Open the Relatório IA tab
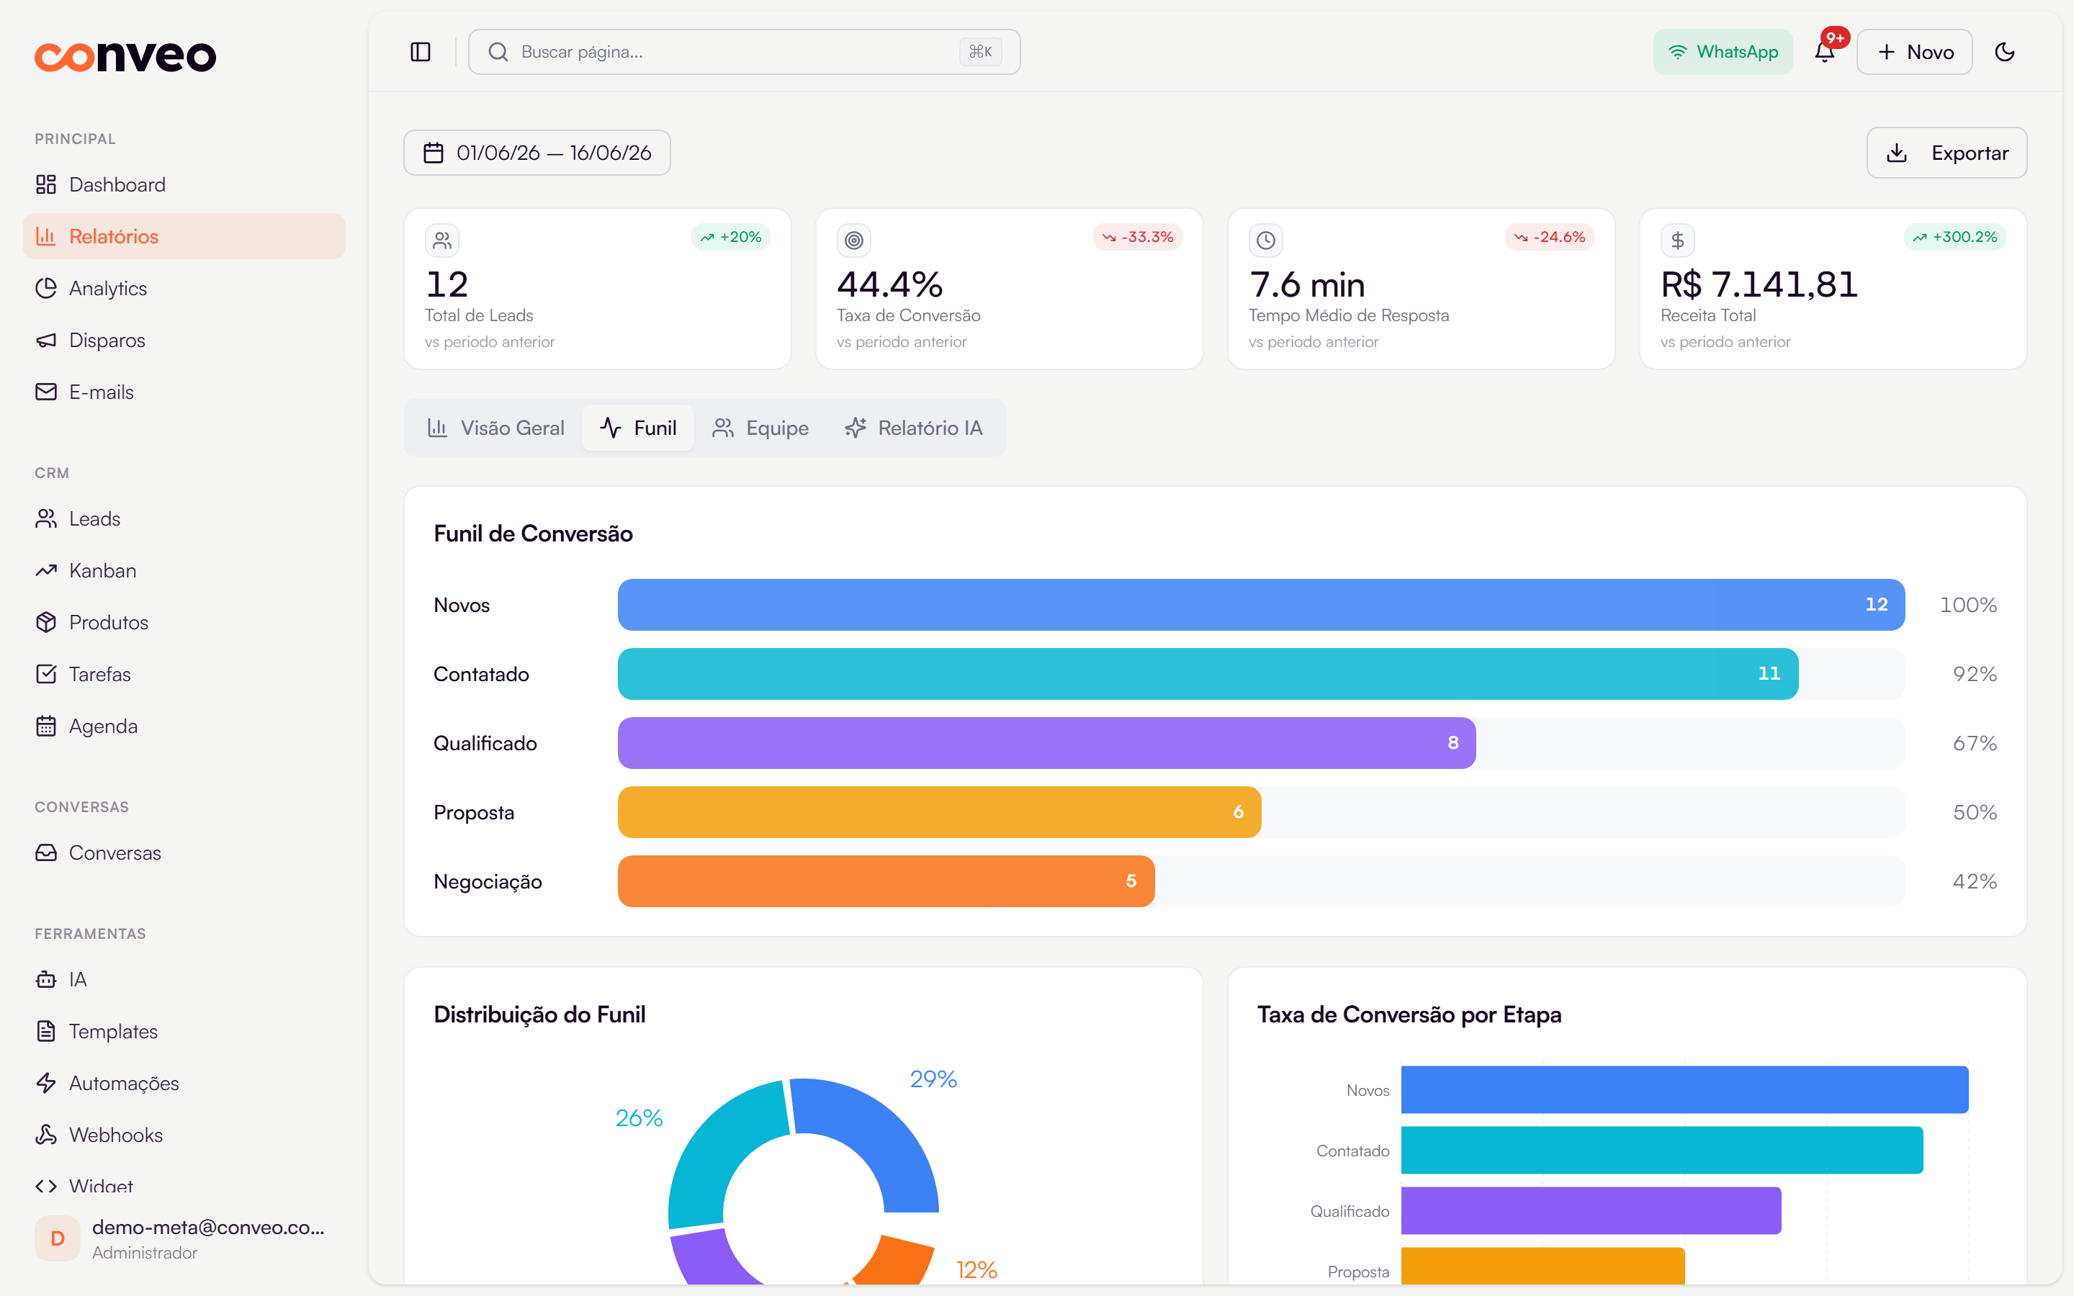The width and height of the screenshot is (2074, 1296). coord(914,428)
